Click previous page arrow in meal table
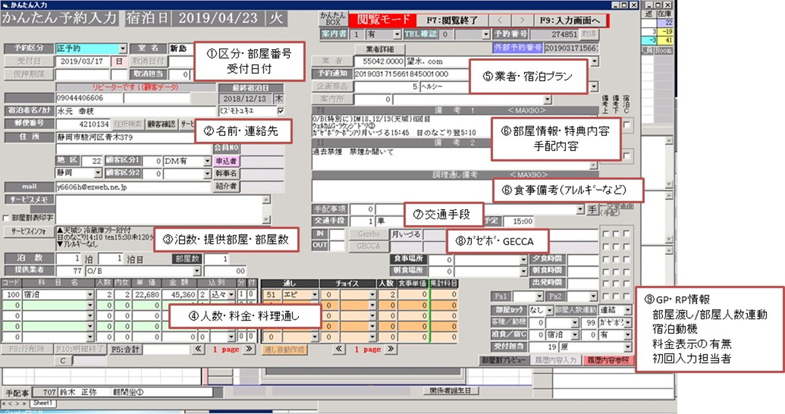Image resolution: width=785 pixels, height=414 pixels. [340, 350]
